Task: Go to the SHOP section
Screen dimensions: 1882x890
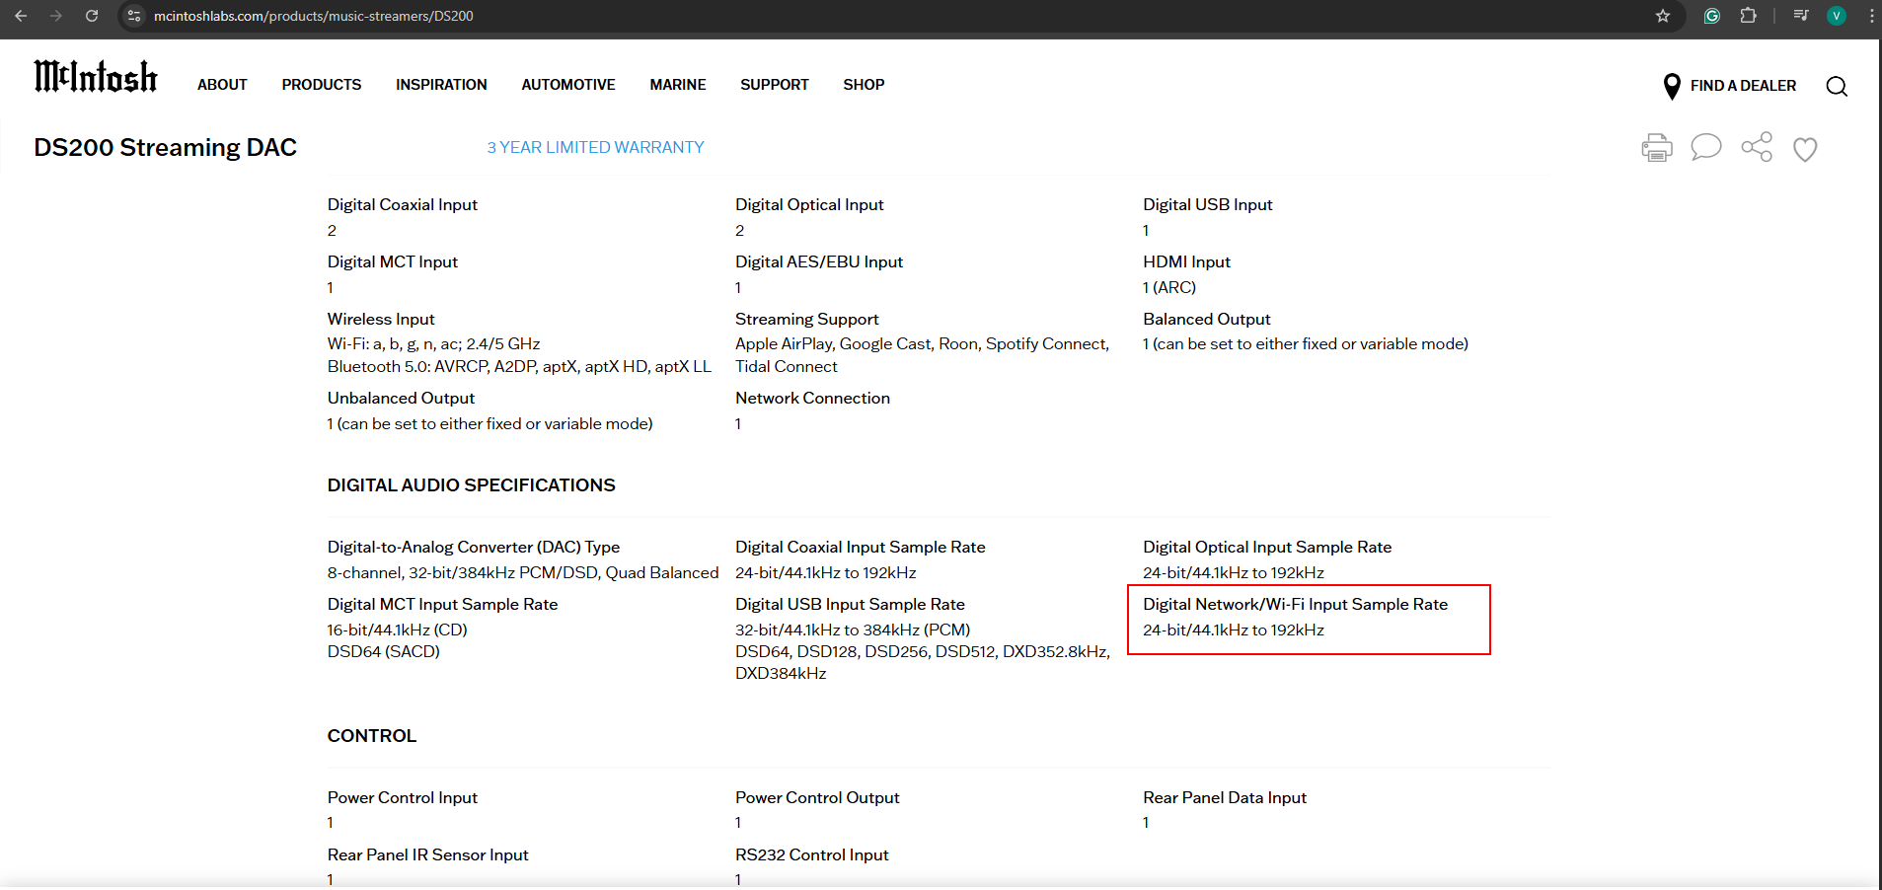Action: pyautogui.click(x=864, y=85)
